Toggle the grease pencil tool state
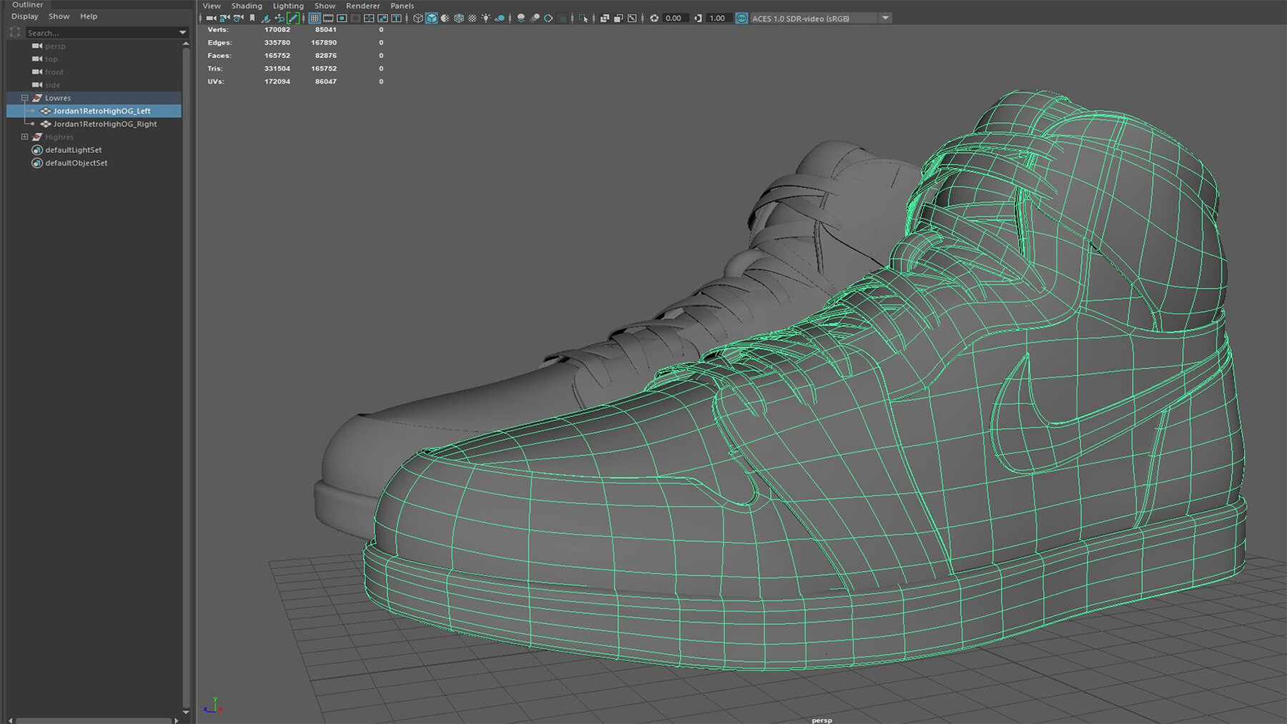Viewport: 1287px width, 724px height. (292, 18)
